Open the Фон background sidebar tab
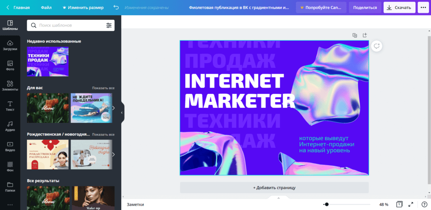This screenshot has width=431, height=210. coord(10,167)
